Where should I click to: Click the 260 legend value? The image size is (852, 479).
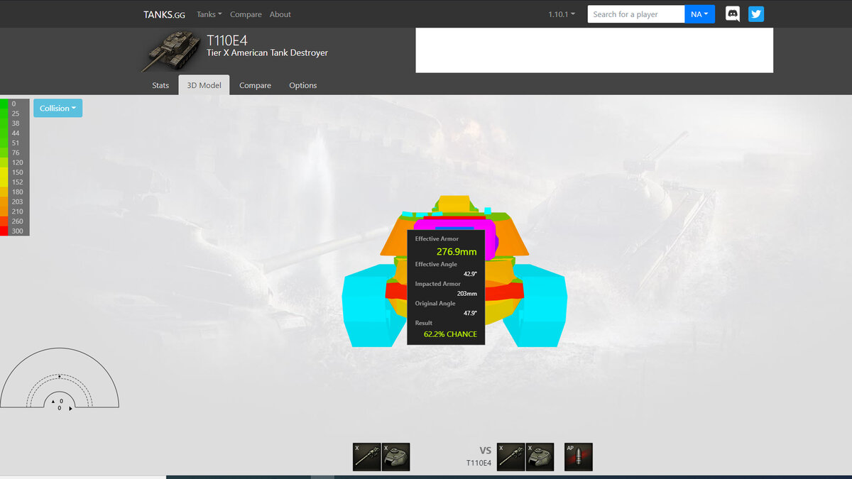(x=16, y=221)
